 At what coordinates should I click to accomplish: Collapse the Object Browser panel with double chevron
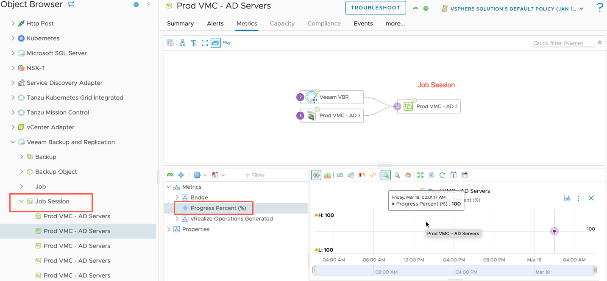click(x=149, y=4)
